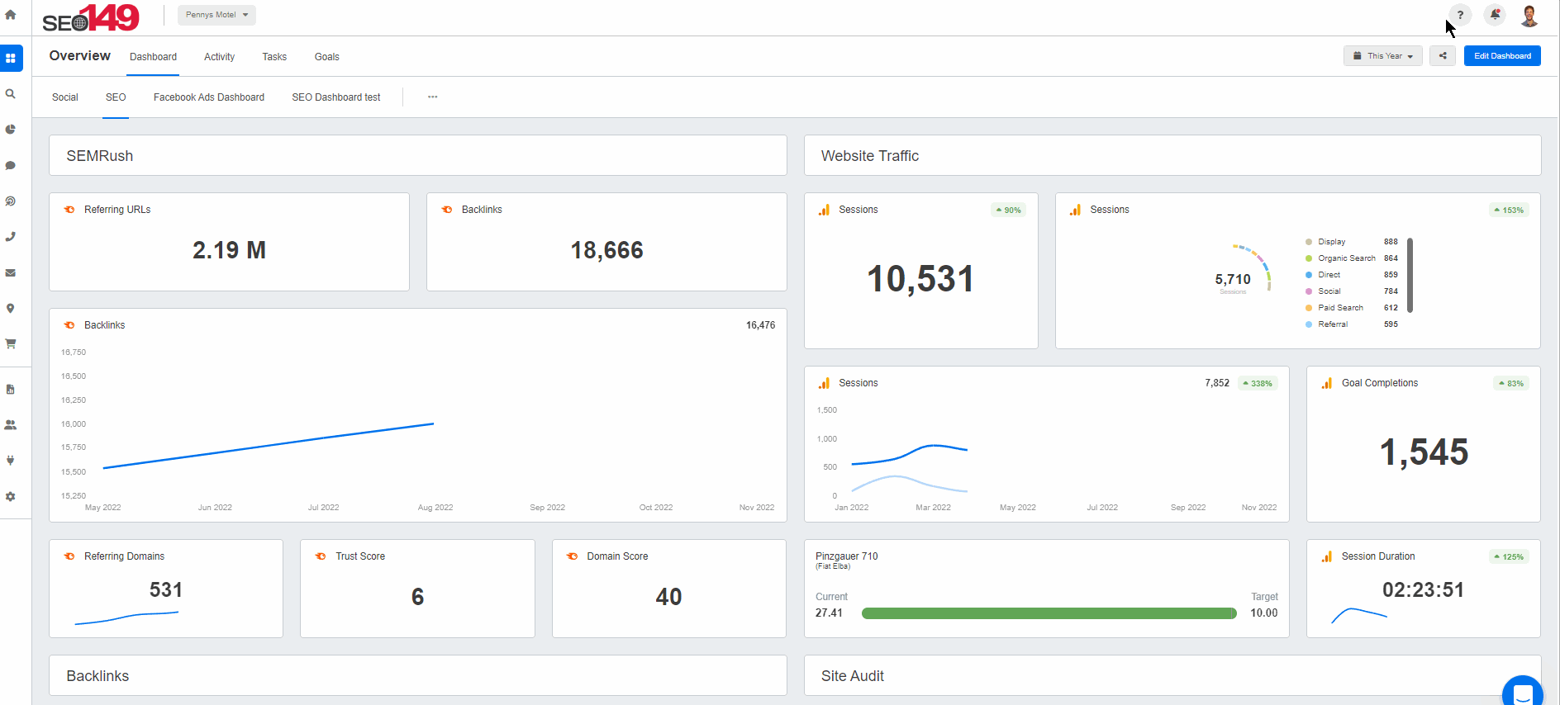This screenshot has height=705, width=1560.
Task: Open the chat support bubble
Action: pos(1523,692)
